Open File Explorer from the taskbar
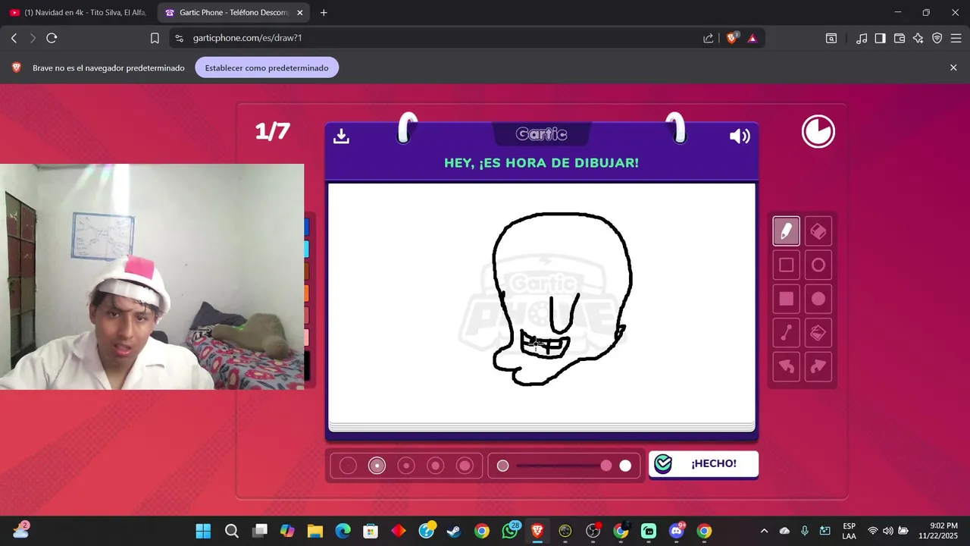The width and height of the screenshot is (970, 546). (315, 531)
